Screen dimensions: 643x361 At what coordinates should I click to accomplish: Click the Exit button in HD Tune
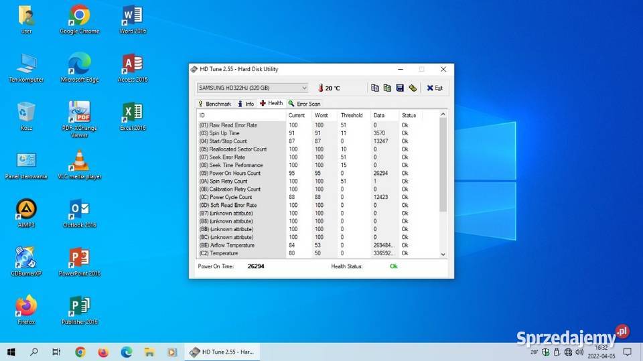tap(435, 88)
